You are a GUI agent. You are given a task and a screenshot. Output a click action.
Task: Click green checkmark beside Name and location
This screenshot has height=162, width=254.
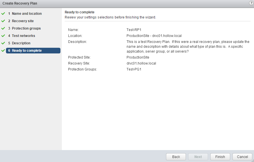pos(3,14)
